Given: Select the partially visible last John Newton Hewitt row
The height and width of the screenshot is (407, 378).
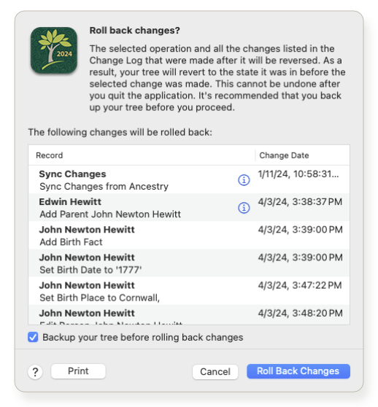Looking at the screenshot, I should (x=189, y=314).
